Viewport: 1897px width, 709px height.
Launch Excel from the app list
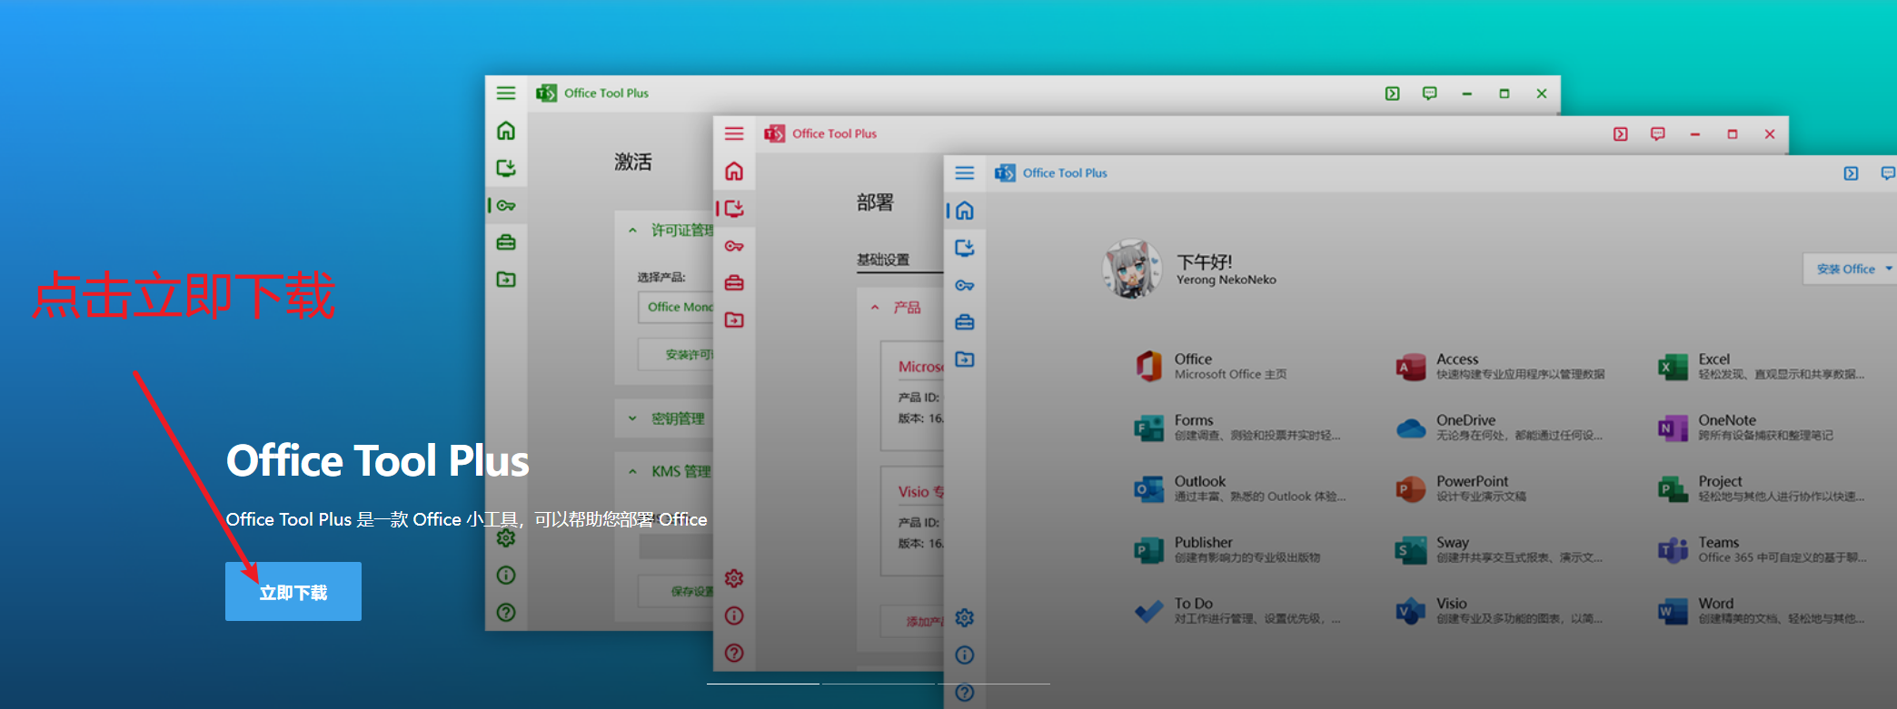(x=1761, y=366)
